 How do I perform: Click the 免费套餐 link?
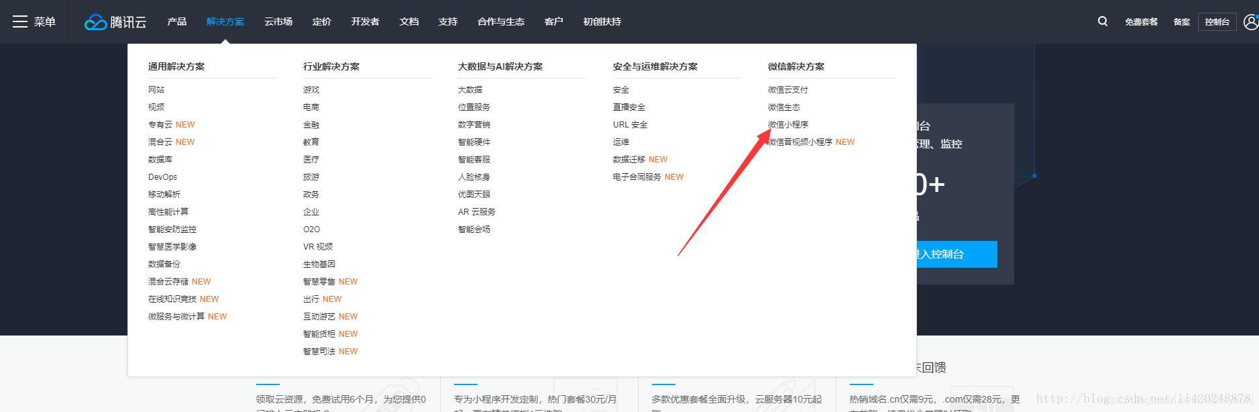(x=1142, y=22)
